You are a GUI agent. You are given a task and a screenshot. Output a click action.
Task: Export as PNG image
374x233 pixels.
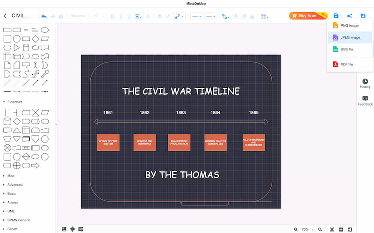tap(350, 26)
